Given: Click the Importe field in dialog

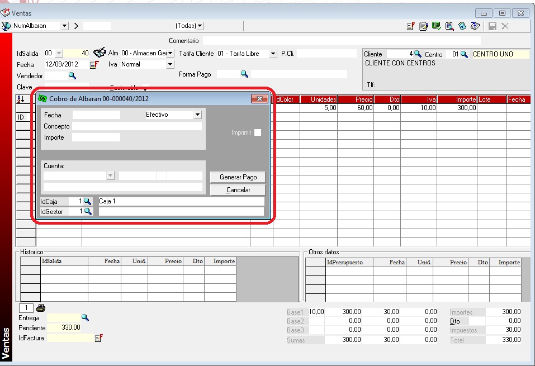Looking at the screenshot, I should (96, 137).
